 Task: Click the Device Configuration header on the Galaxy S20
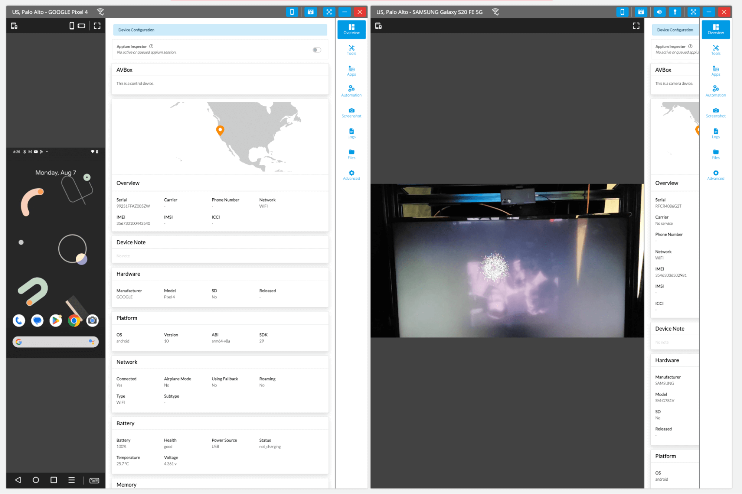(x=675, y=30)
